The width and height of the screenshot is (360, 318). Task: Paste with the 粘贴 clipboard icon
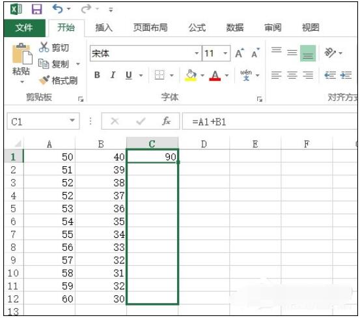(22, 54)
